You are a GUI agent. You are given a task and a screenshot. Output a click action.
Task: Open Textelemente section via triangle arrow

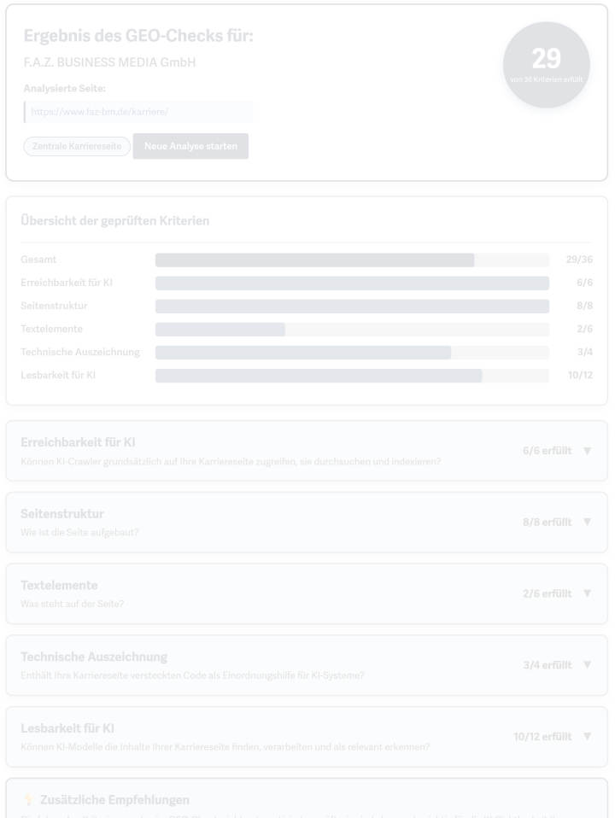coord(587,593)
